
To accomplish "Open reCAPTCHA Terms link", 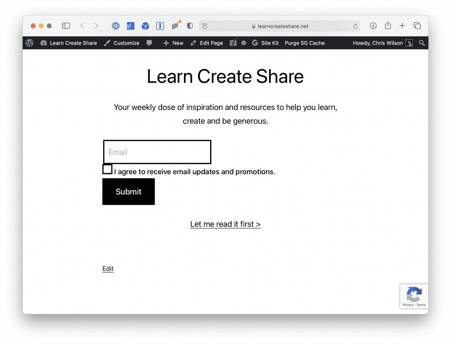I will [421, 305].
